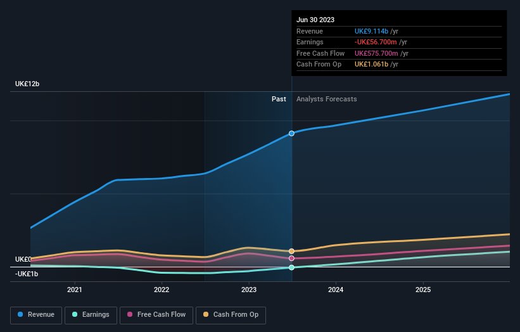
Task: Click the pink Free Cash Flow data point
Action: (x=291, y=258)
